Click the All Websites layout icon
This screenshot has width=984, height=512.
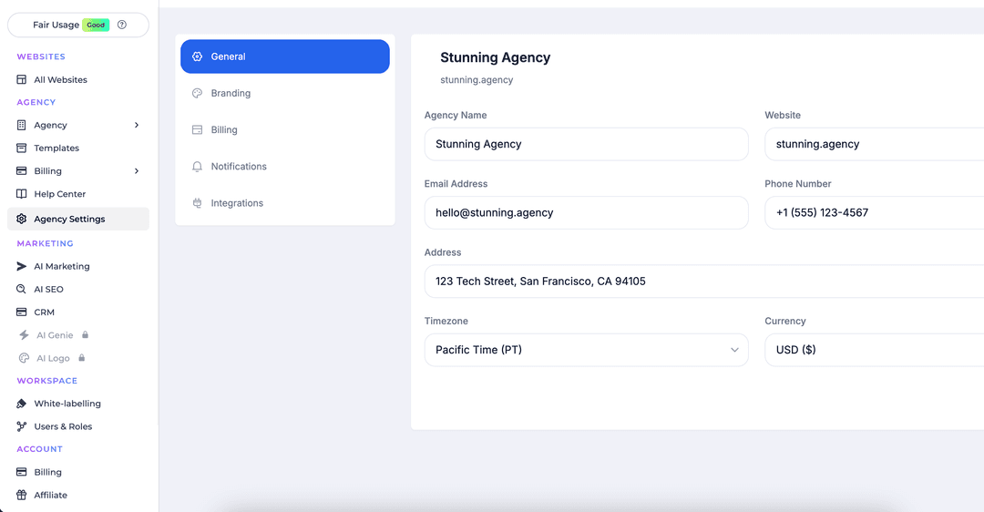[x=21, y=79]
